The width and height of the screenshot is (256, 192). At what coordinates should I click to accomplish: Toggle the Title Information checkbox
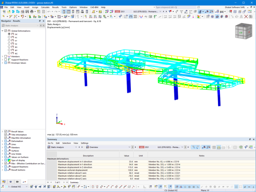pos(6,134)
